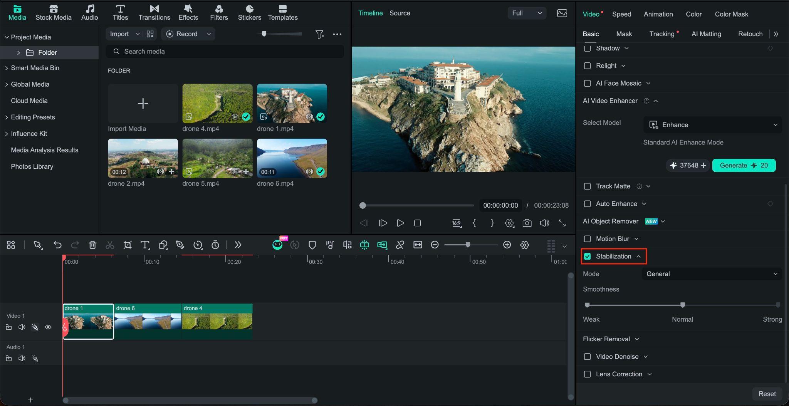Viewport: 789px width, 406px height.
Task: Open the Select Model Enhance dropdown
Action: point(713,125)
